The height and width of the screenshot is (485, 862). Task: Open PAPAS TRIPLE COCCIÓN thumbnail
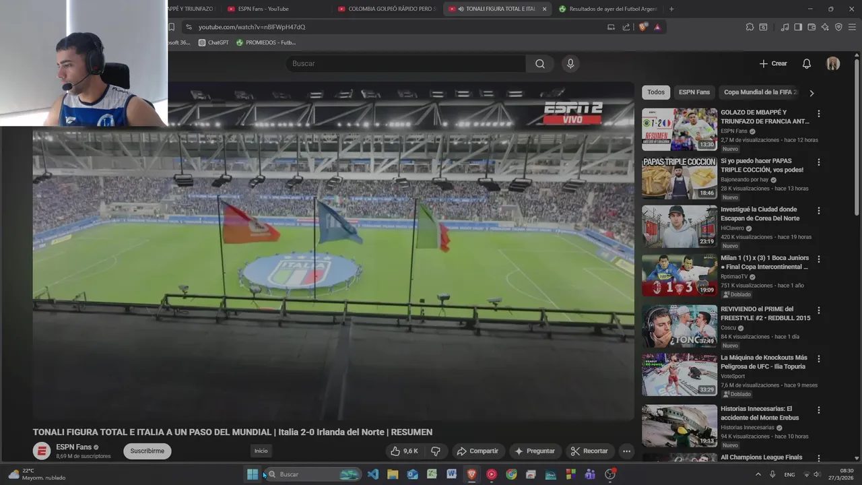(x=679, y=178)
